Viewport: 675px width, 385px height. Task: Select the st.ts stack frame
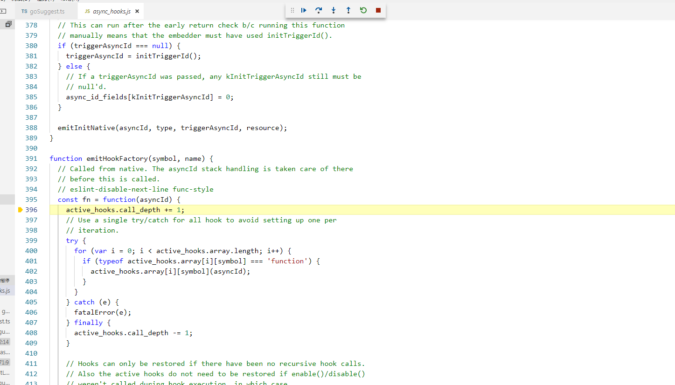[6, 321]
